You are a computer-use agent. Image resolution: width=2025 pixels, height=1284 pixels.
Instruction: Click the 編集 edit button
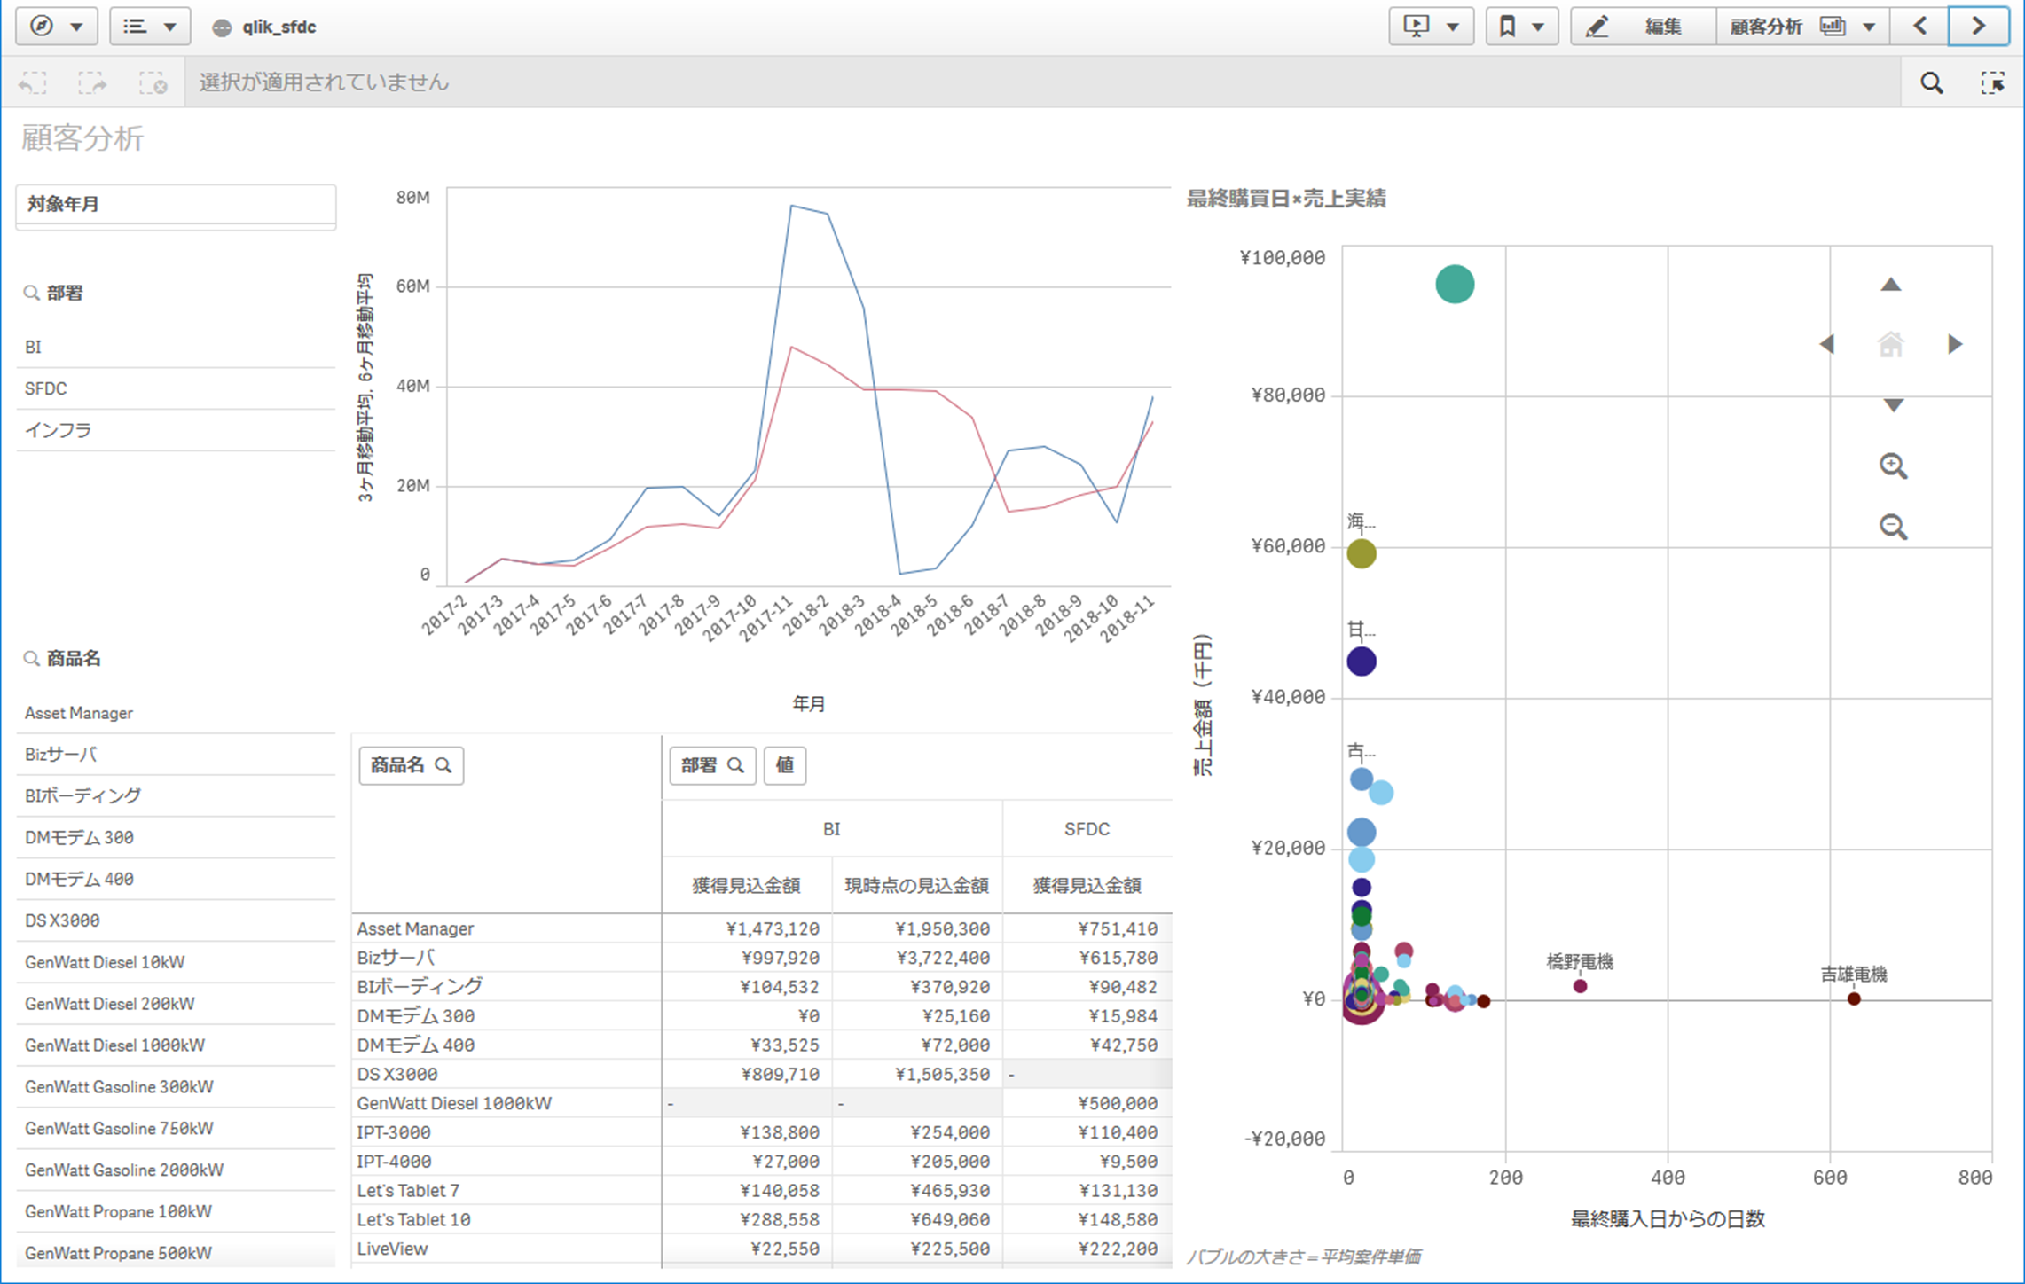click(1642, 27)
